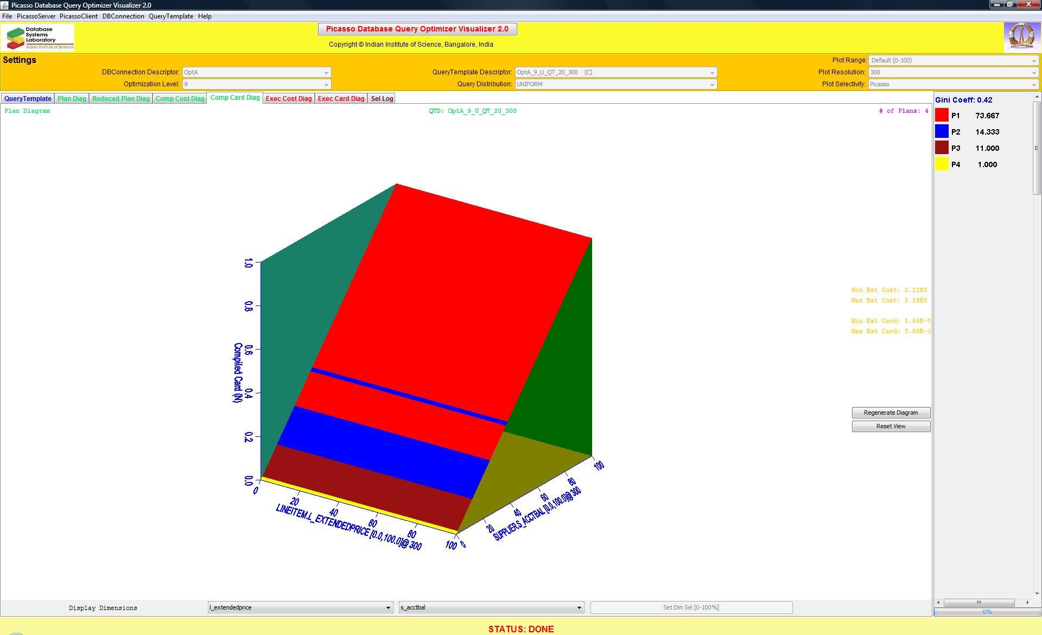Pick the dark red P3 plan swatch
Screen dimensions: 1042x635
(x=942, y=148)
